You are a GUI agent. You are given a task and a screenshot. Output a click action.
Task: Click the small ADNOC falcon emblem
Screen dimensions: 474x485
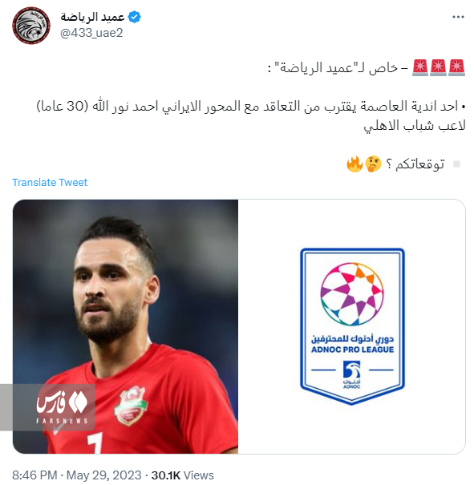[352, 374]
